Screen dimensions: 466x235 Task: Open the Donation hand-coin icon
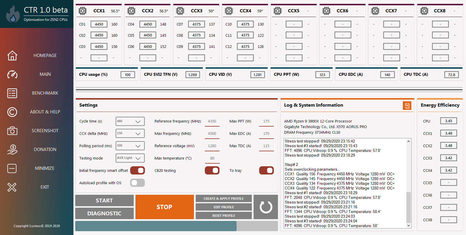(12, 150)
